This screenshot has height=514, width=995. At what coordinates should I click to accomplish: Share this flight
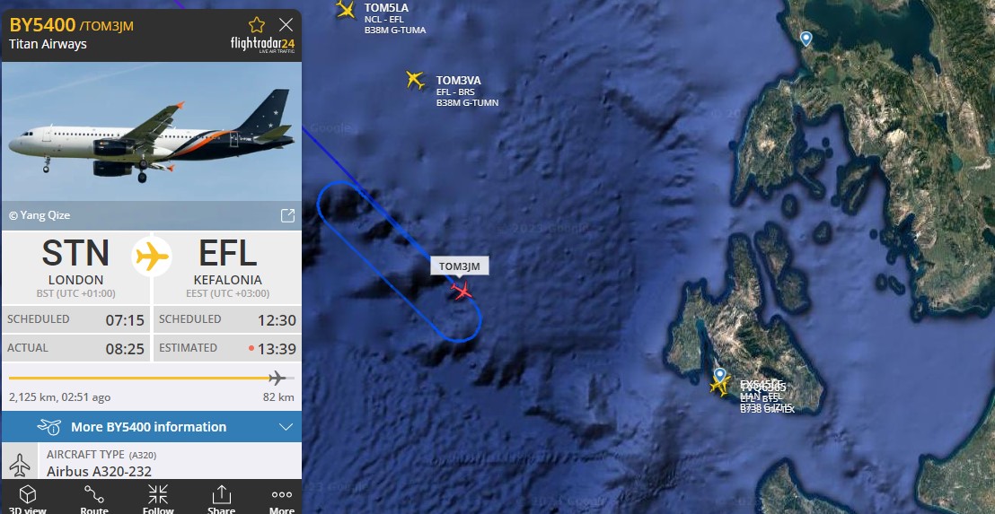tap(221, 500)
